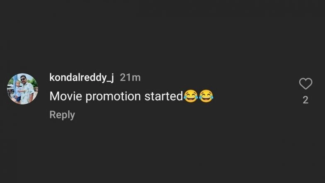Click the "_j" ending of the username

(110, 78)
